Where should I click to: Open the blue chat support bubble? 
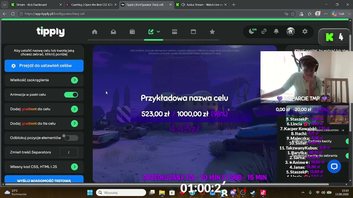(x=334, y=166)
